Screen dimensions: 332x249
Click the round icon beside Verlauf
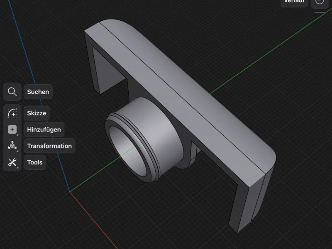(320, 2)
